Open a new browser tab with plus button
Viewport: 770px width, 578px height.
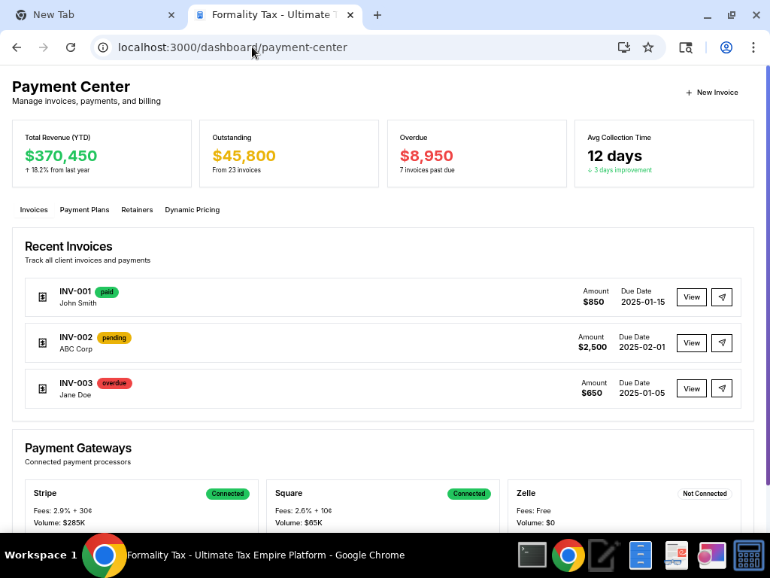(377, 15)
